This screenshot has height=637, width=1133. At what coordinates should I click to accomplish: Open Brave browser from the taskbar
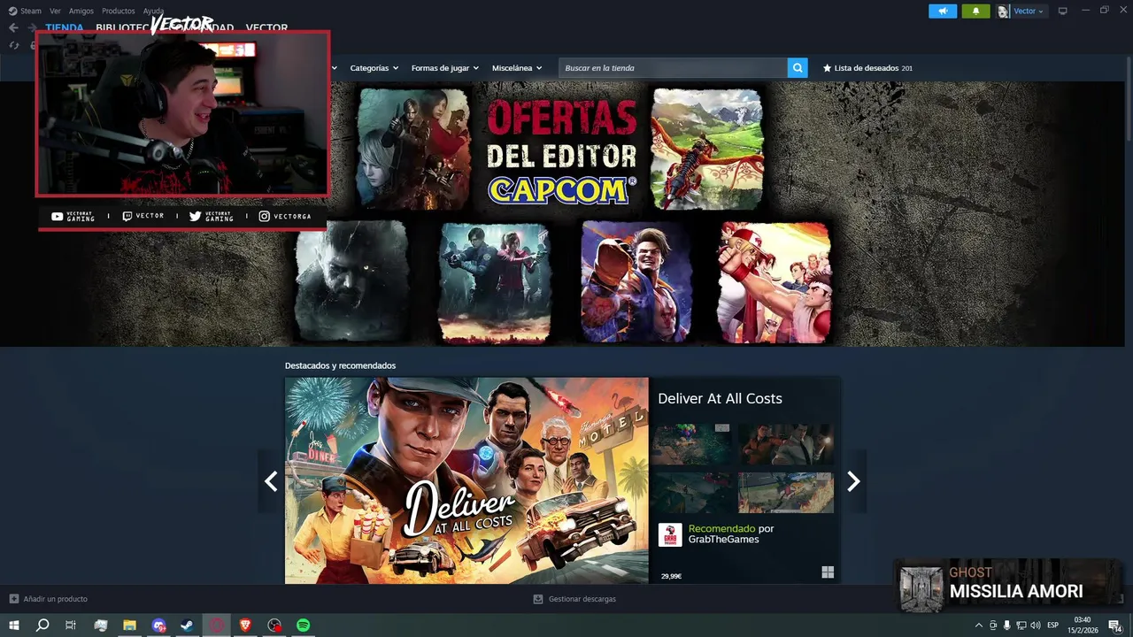[245, 625]
